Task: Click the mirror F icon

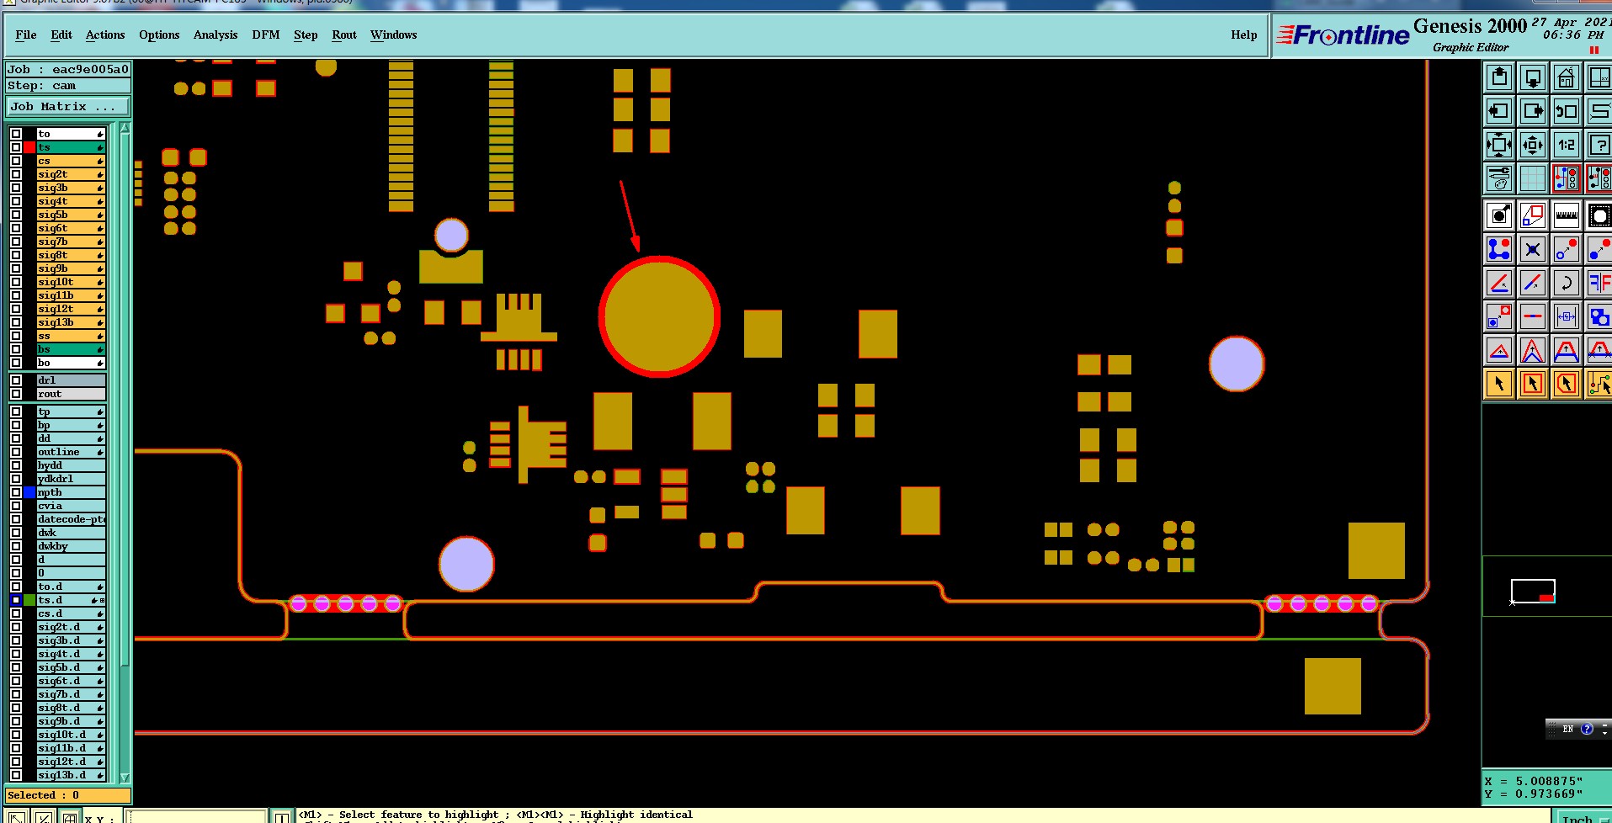Action: pyautogui.click(x=1599, y=283)
